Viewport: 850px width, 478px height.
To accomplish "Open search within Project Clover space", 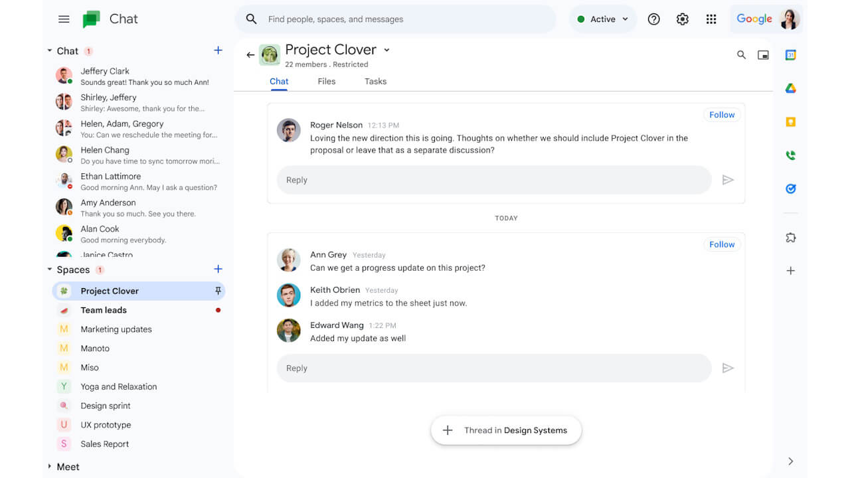I will coord(741,56).
